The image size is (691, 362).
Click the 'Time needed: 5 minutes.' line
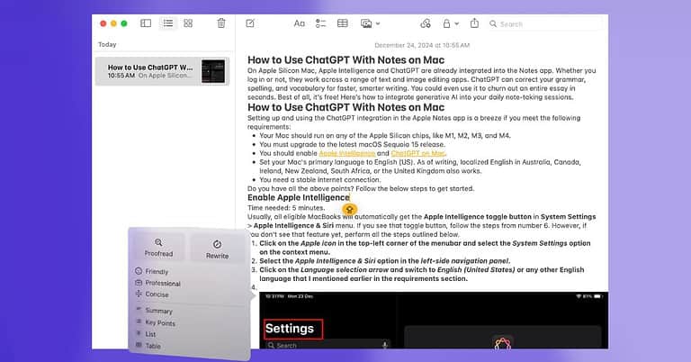pos(286,208)
